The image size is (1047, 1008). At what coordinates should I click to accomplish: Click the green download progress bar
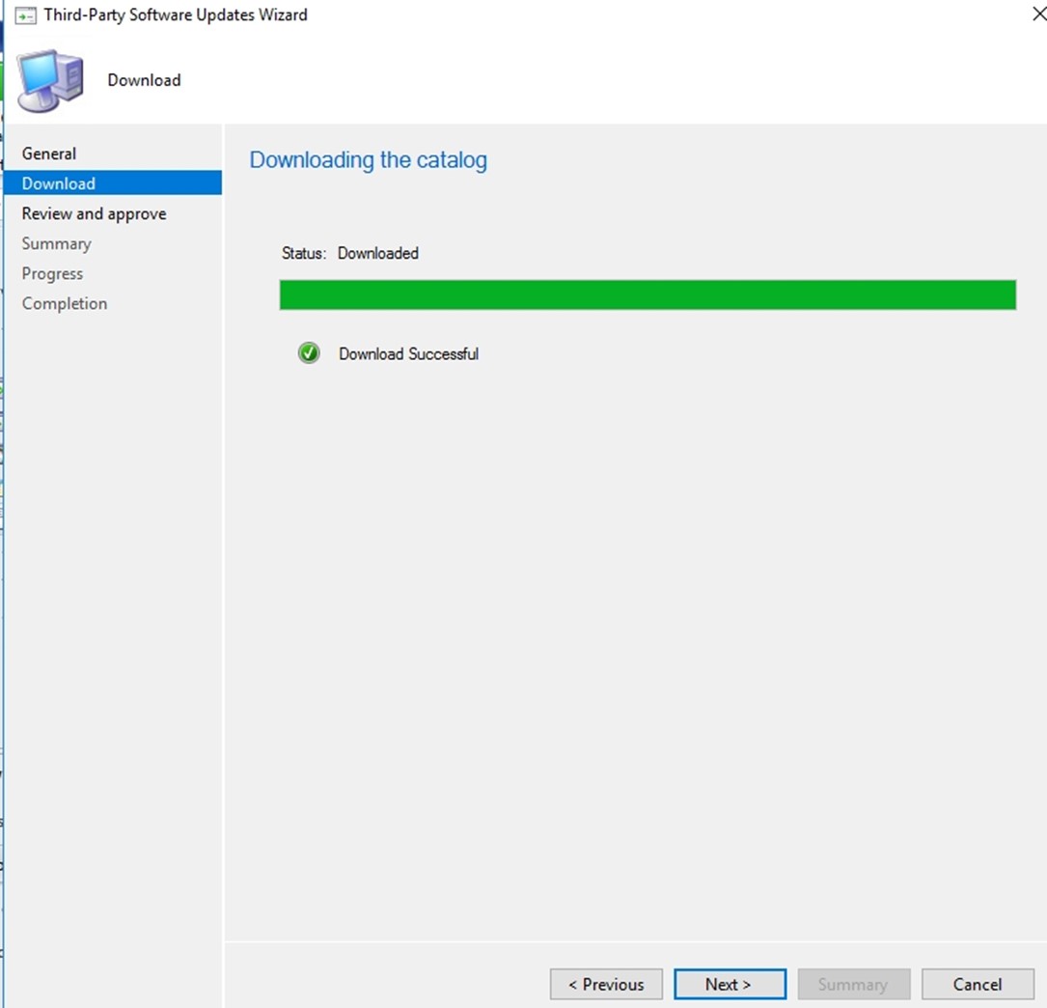tap(647, 294)
